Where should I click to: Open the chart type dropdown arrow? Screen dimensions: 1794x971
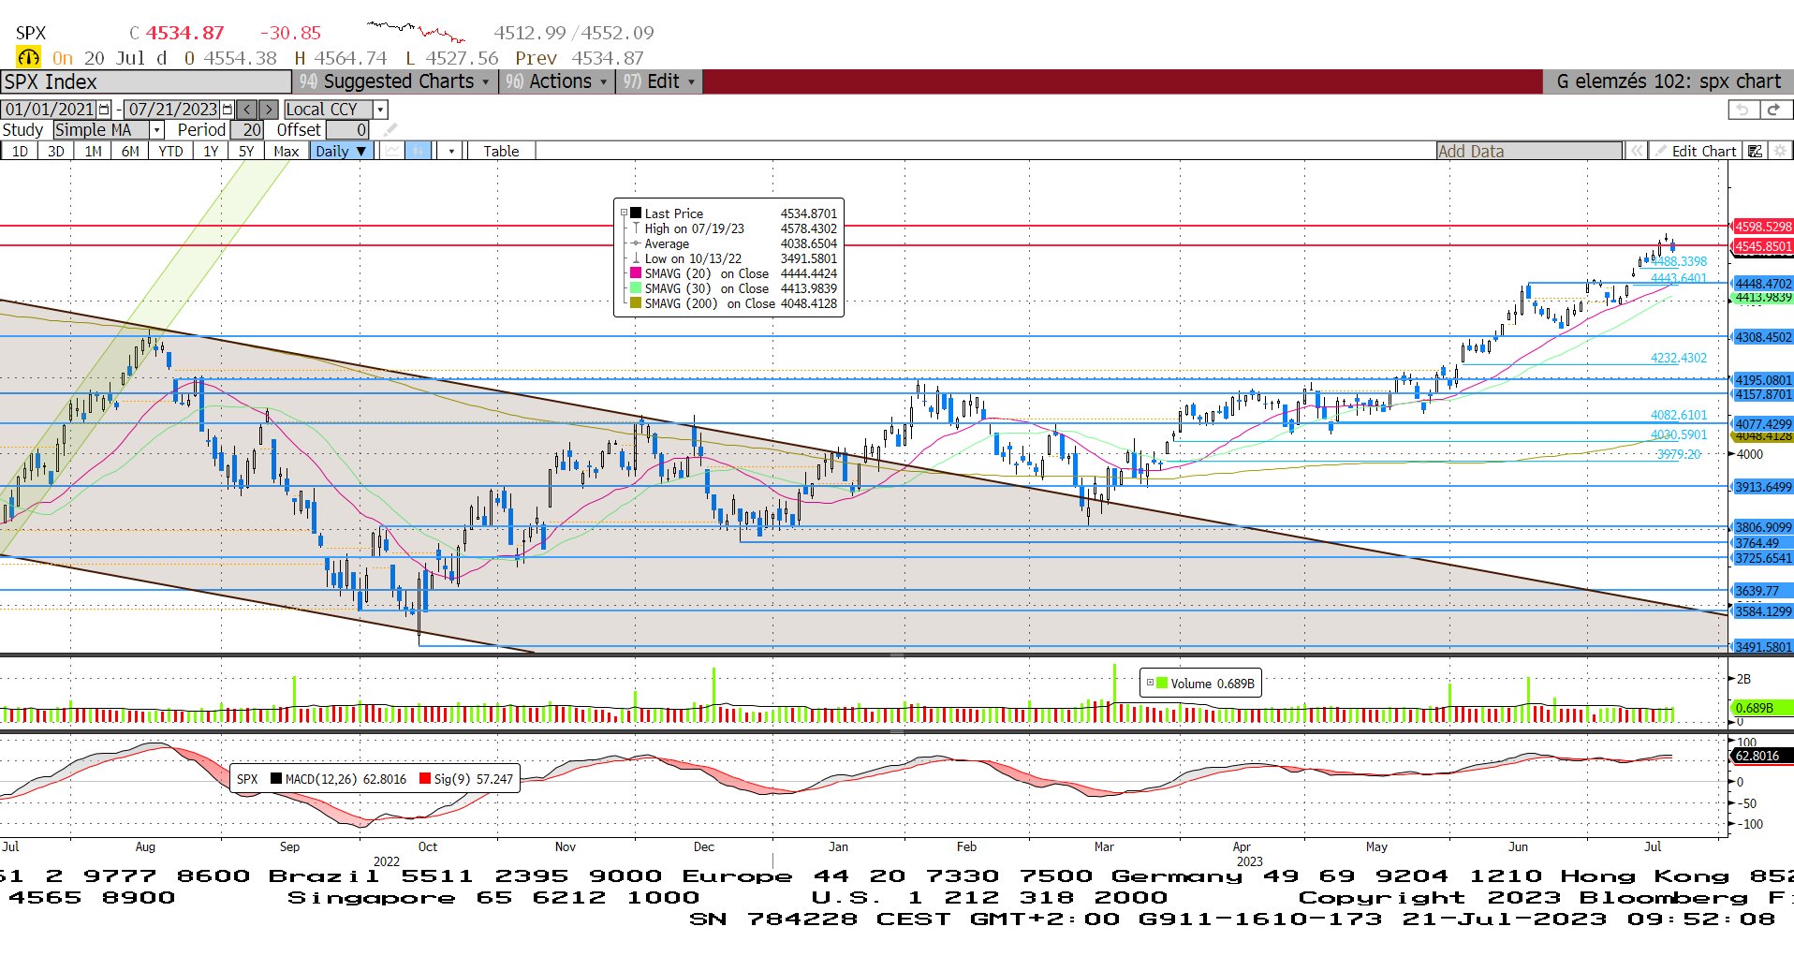tap(451, 151)
